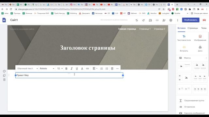Open the font size 12 dropdown
209x117 pixels.
[60, 69]
